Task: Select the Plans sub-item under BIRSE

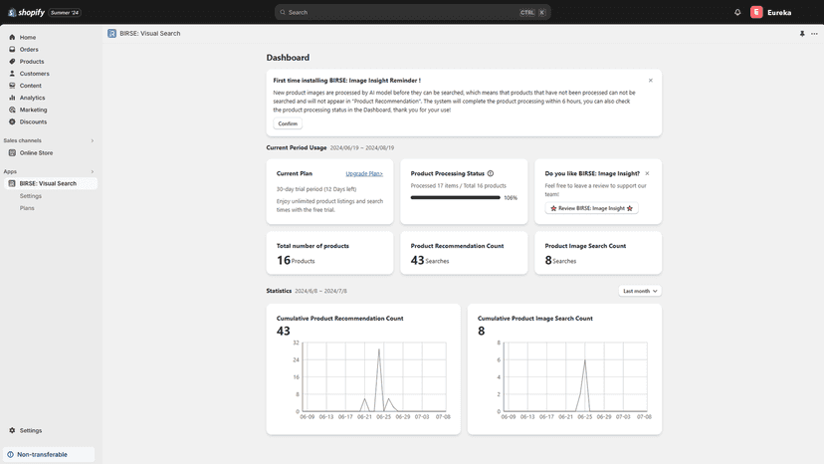Action: tap(27, 208)
